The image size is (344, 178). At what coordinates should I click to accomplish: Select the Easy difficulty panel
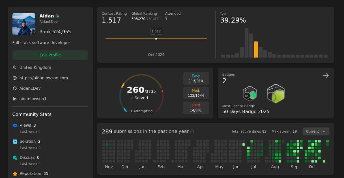click(196, 78)
